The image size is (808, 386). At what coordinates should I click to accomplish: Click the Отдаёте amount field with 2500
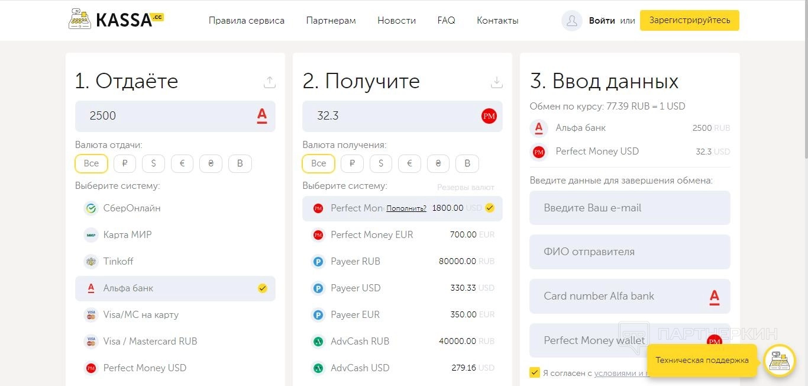tap(175, 116)
